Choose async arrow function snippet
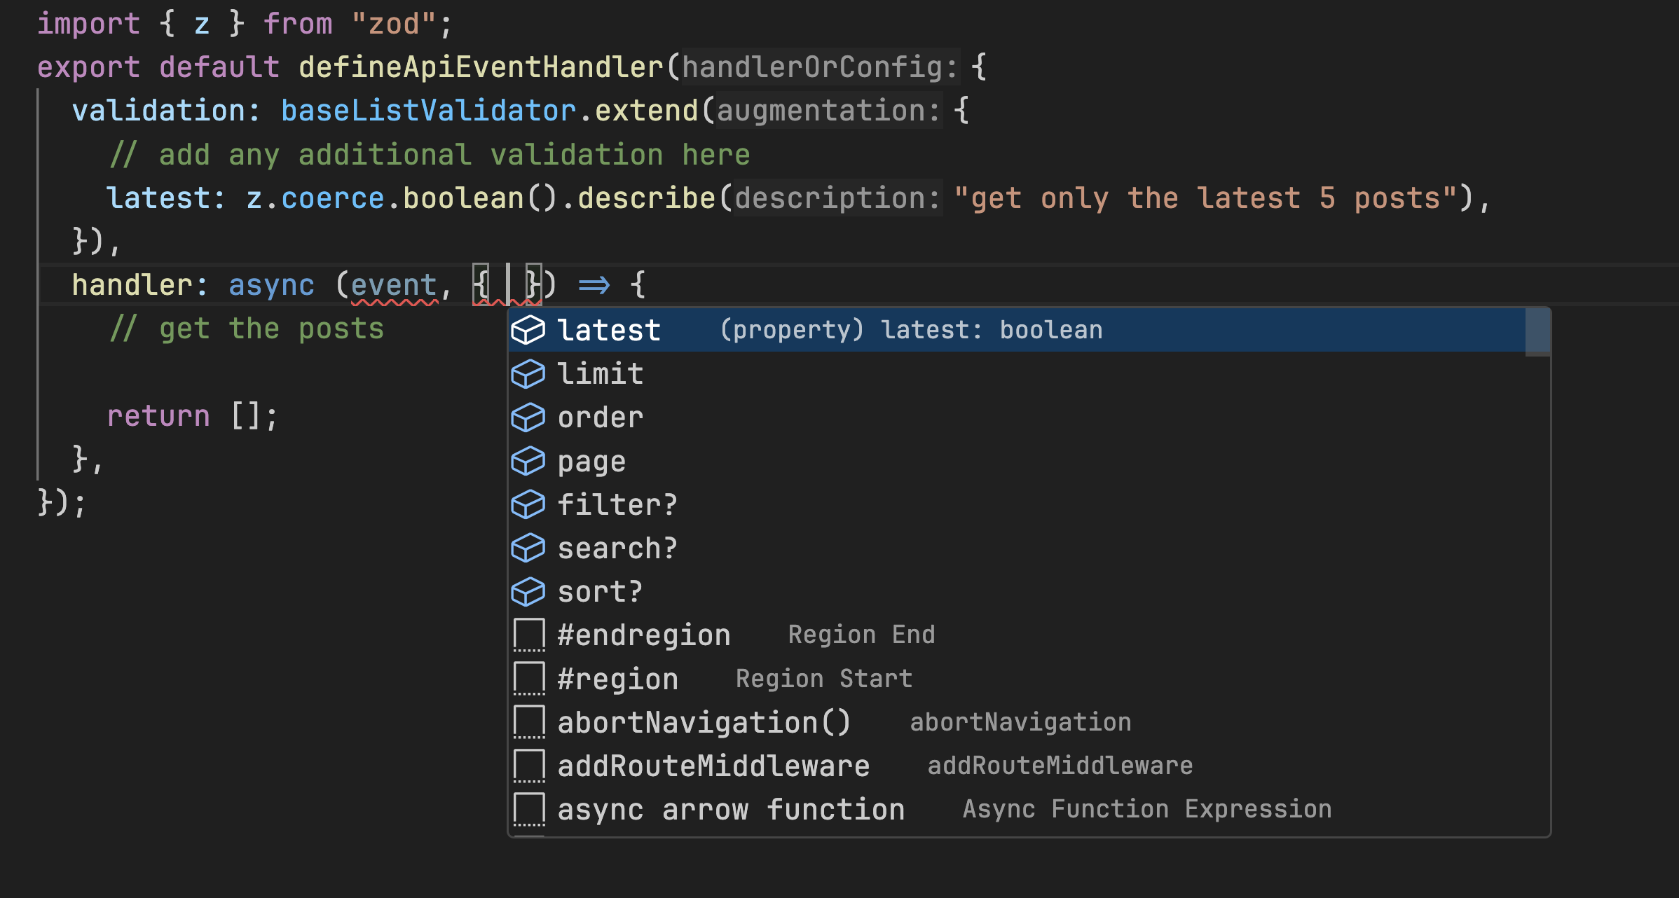Viewport: 1679px width, 898px height. [x=731, y=810]
